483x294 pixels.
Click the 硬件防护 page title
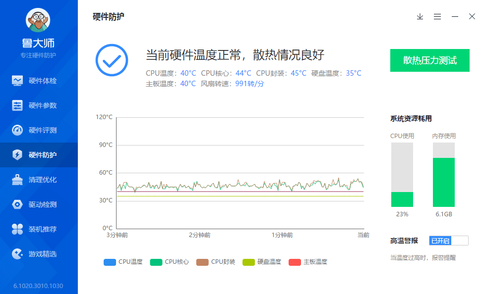tap(109, 17)
